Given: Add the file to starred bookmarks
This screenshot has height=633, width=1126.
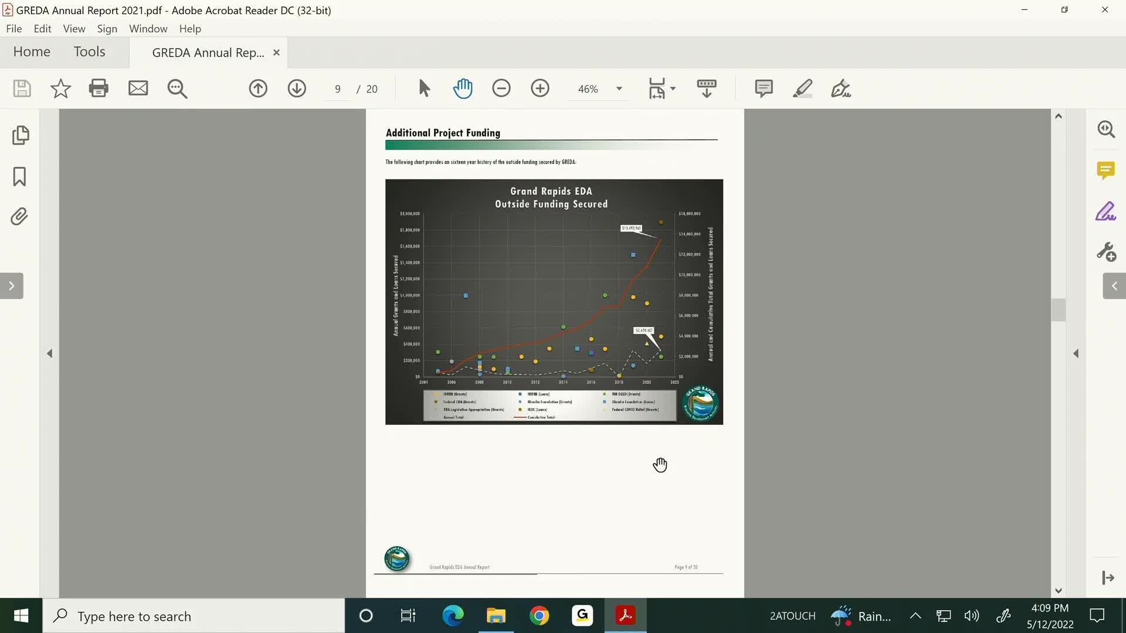Looking at the screenshot, I should click(60, 89).
